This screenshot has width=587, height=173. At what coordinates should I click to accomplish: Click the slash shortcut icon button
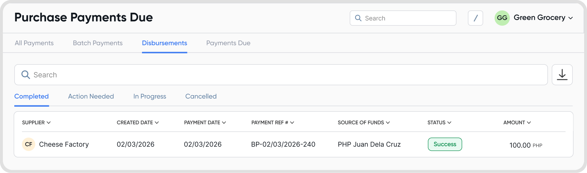(475, 18)
